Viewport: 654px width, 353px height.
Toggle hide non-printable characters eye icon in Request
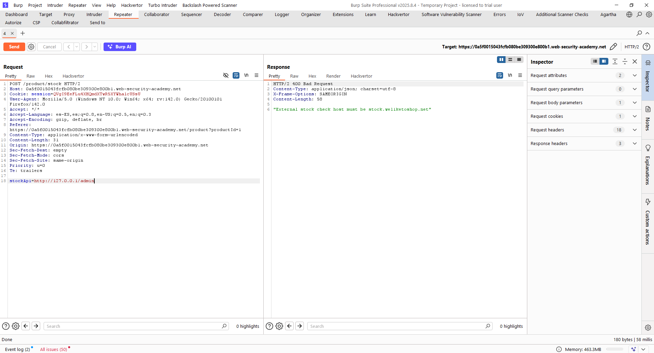[x=225, y=75]
